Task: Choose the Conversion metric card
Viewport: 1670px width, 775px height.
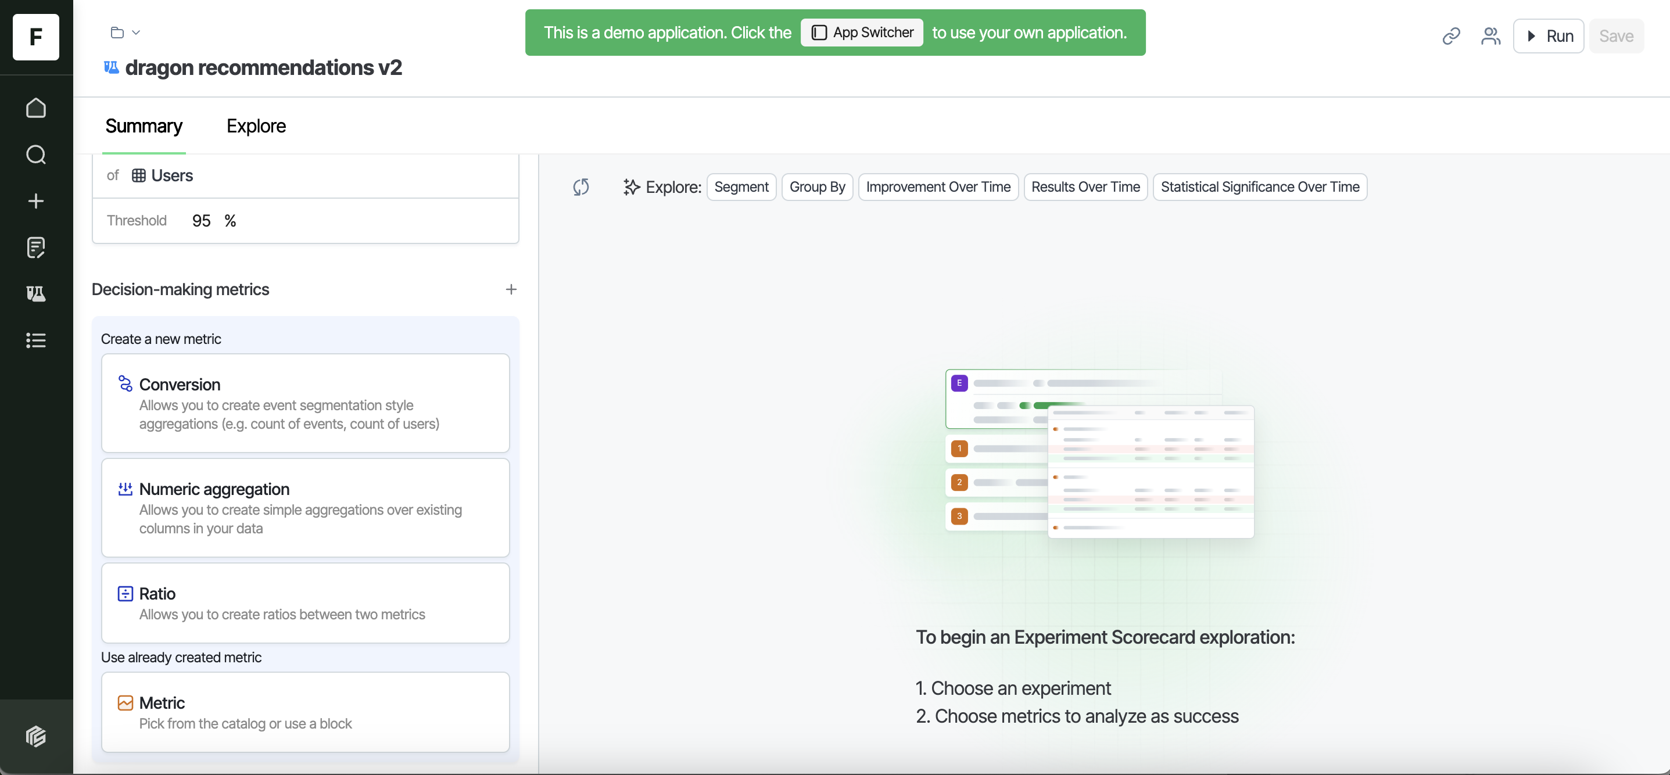Action: [305, 403]
